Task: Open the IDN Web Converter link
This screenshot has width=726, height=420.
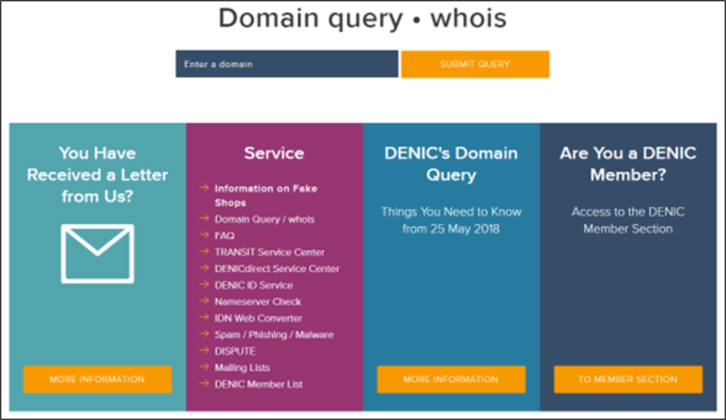Action: (258, 318)
